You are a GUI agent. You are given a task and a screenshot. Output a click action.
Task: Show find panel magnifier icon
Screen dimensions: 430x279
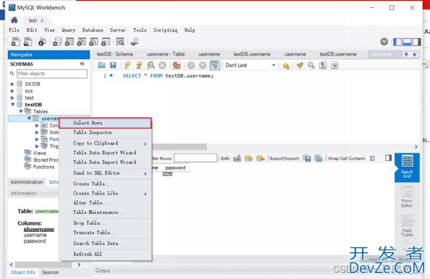(x=311, y=65)
